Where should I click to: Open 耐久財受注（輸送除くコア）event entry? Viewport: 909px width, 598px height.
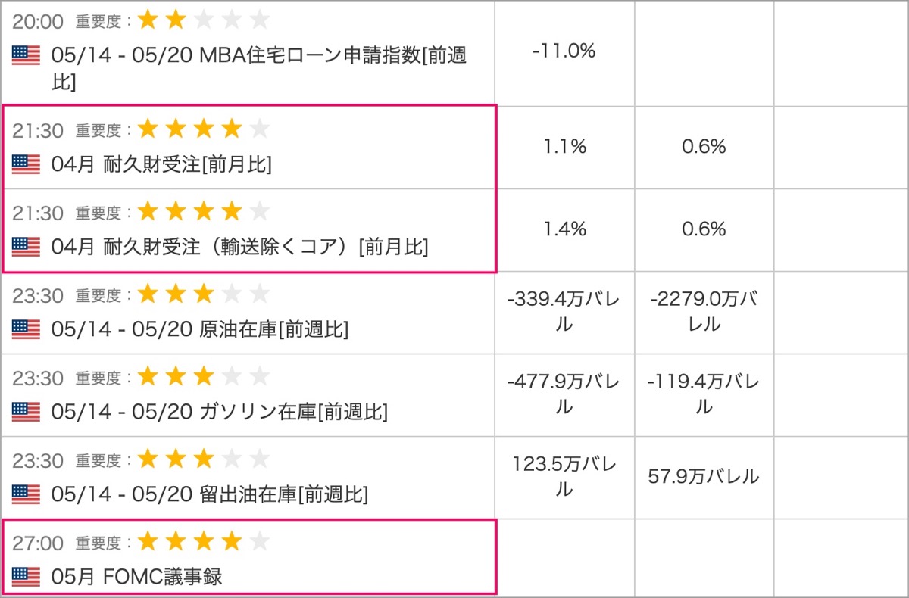point(239,247)
